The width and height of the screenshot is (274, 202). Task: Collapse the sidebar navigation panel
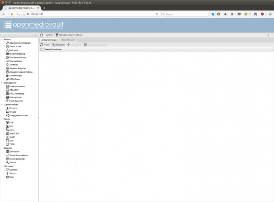coord(36,35)
